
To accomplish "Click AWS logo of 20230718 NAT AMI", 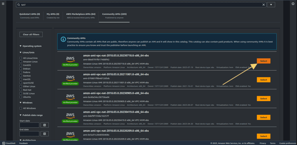I will point(70,59).
